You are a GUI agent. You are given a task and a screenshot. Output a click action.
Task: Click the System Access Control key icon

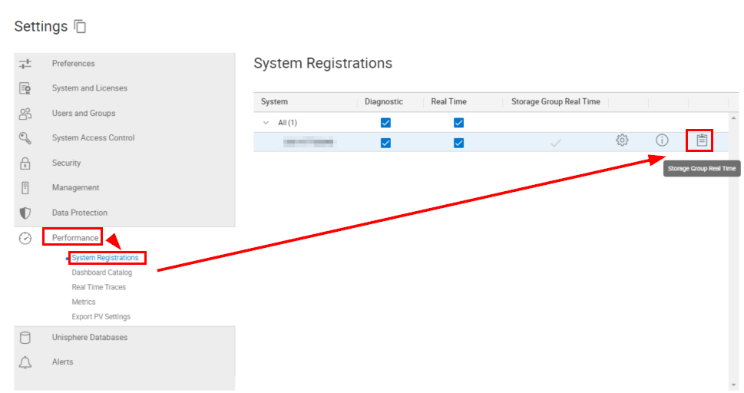coord(25,138)
